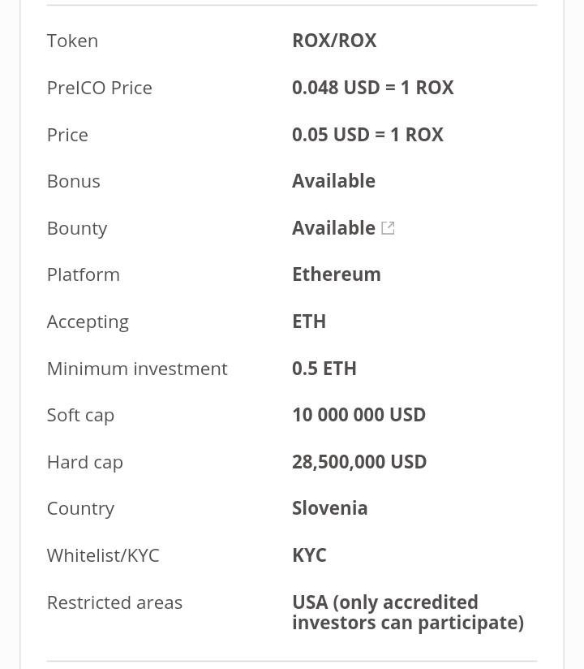This screenshot has width=584, height=669.
Task: Select the Slovenia country value
Action: click(x=329, y=508)
